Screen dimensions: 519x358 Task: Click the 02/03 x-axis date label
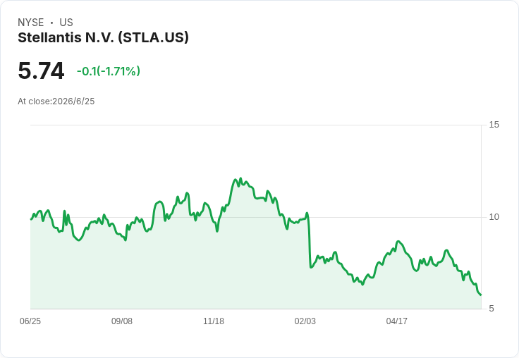[305, 321]
